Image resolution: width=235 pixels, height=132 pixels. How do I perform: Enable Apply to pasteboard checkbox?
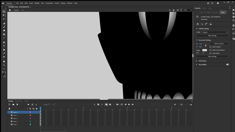210,50
